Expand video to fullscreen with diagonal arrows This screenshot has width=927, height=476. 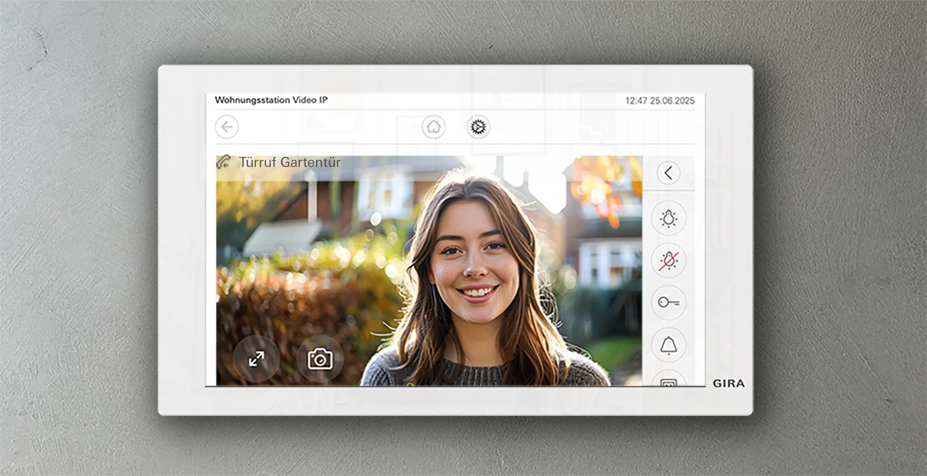(256, 359)
